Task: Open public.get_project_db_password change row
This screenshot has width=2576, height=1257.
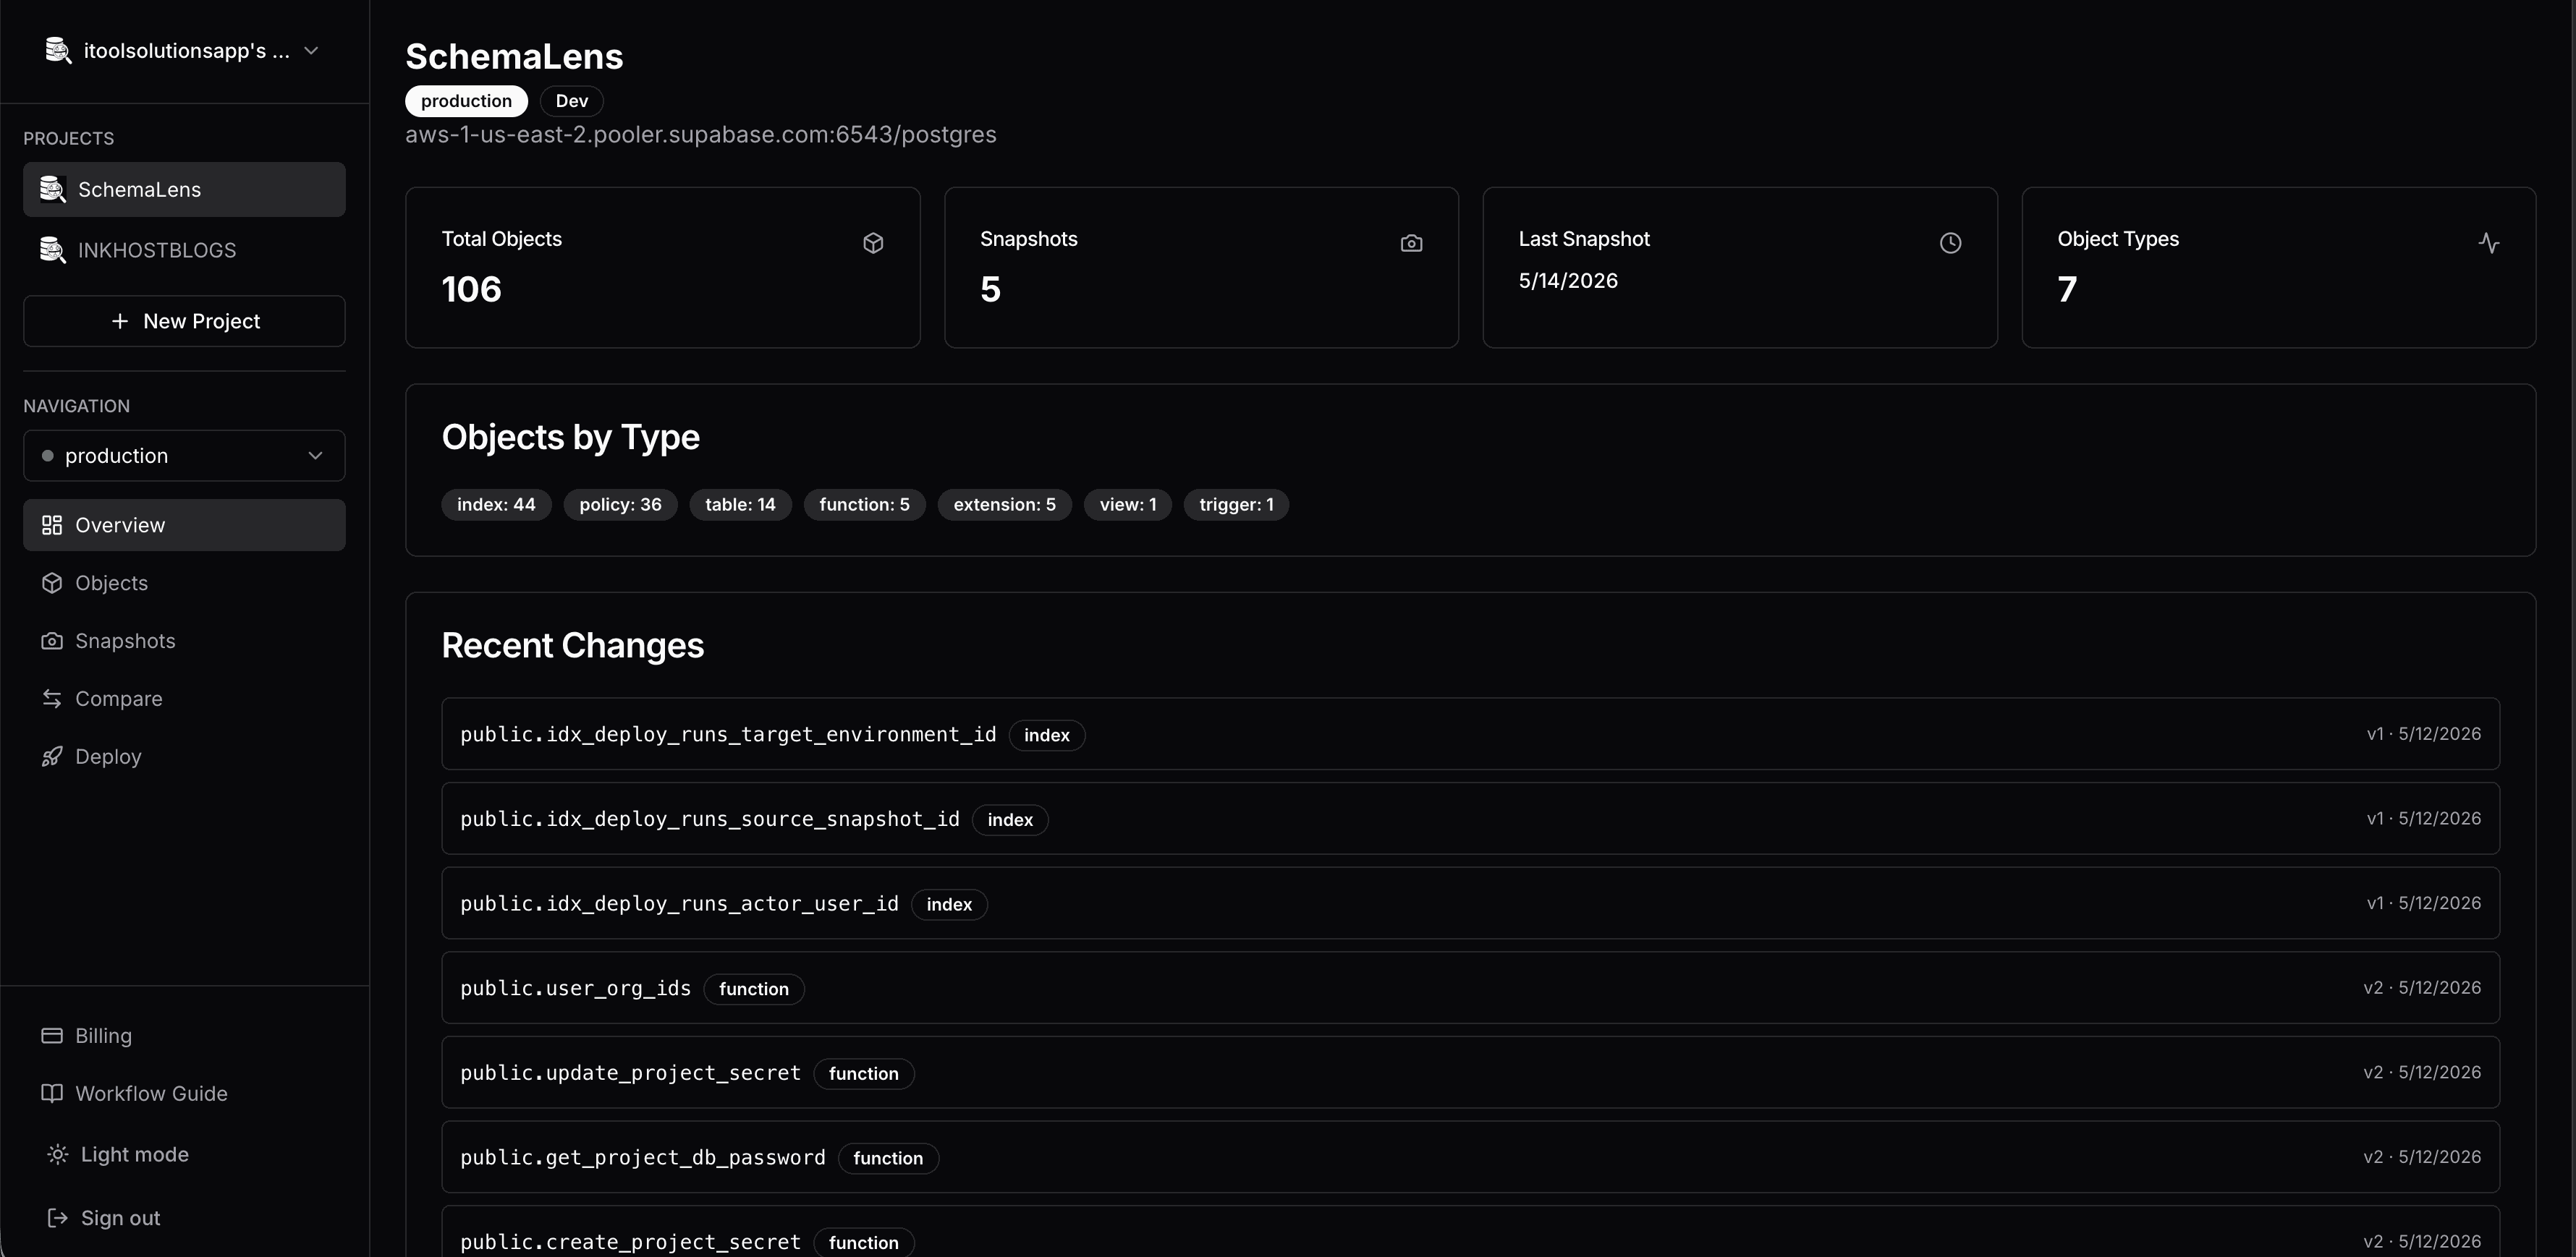Action: pyautogui.click(x=1470, y=1157)
